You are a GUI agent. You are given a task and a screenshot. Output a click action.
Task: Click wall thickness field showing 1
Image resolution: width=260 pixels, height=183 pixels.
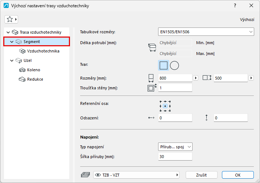(x=175, y=88)
